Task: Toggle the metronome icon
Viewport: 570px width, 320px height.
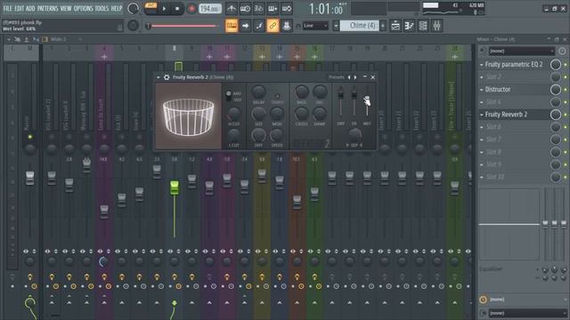Action: point(232,8)
